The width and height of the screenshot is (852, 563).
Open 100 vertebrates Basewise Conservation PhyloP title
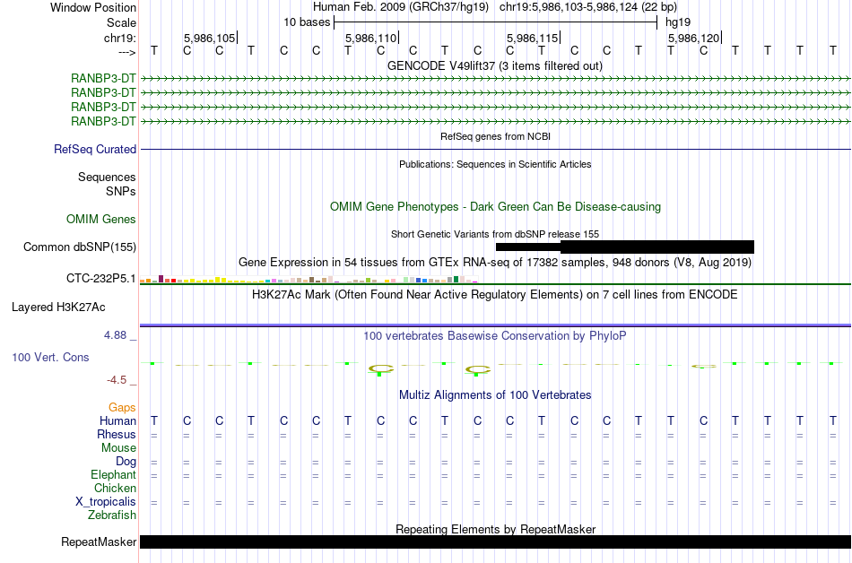coord(495,336)
